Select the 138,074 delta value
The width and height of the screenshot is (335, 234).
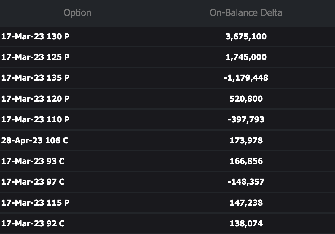(246, 223)
